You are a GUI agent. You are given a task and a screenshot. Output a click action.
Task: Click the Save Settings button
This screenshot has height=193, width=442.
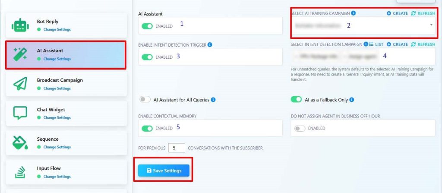coord(164,171)
